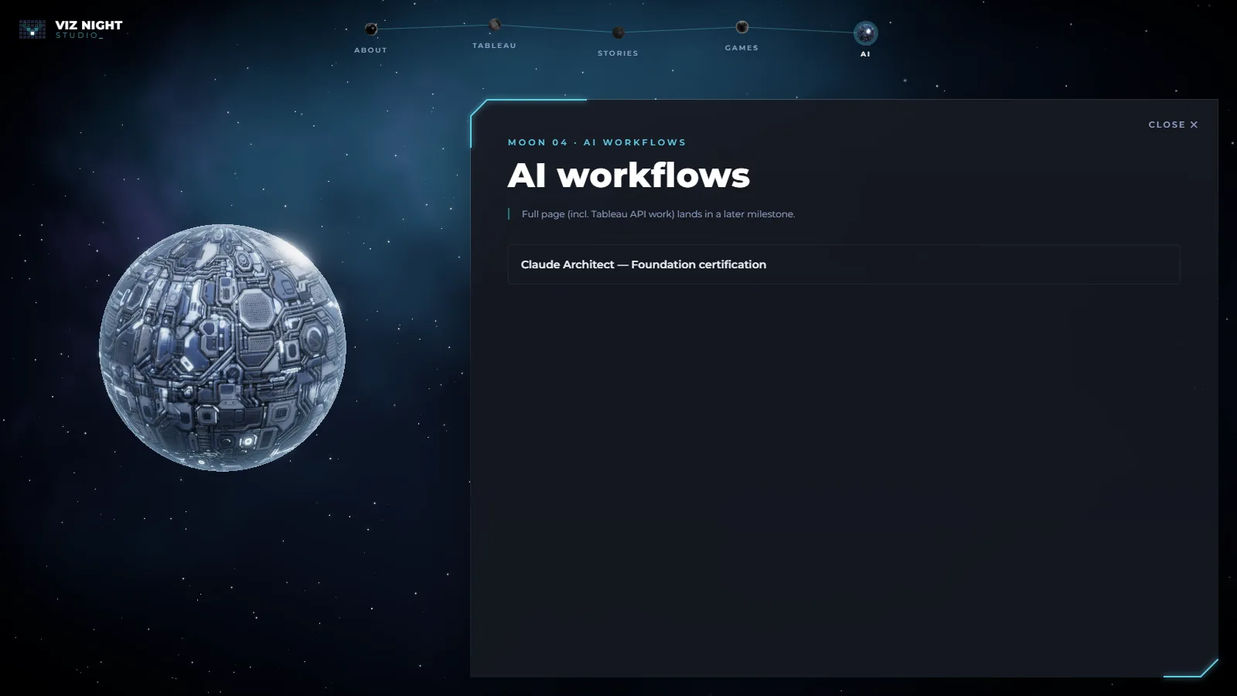Open the ABOUT navigation label
Viewport: 1237px width, 696px height.
click(x=370, y=50)
